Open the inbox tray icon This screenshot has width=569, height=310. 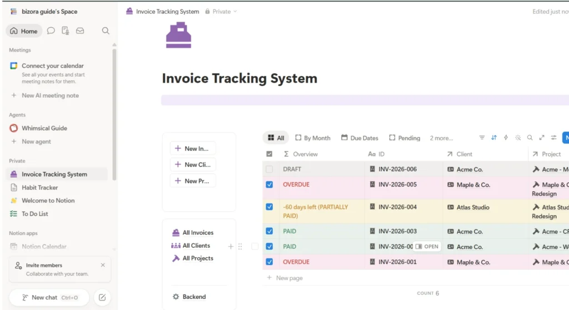pyautogui.click(x=80, y=31)
